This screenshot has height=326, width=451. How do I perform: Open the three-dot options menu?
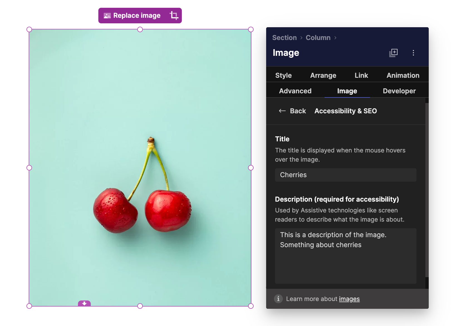pos(413,53)
